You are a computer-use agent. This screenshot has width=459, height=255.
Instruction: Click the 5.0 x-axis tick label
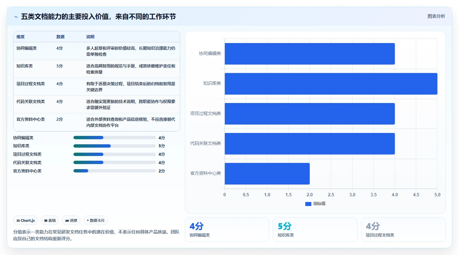click(437, 195)
